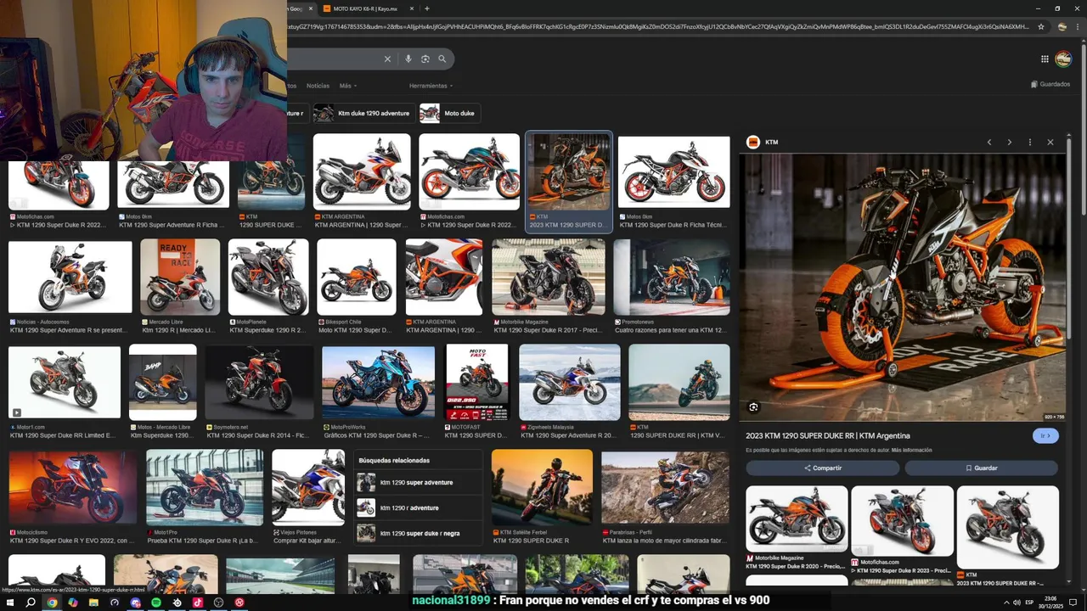The width and height of the screenshot is (1087, 611).
Task: Select the Moto duke filter chip
Action: (449, 113)
